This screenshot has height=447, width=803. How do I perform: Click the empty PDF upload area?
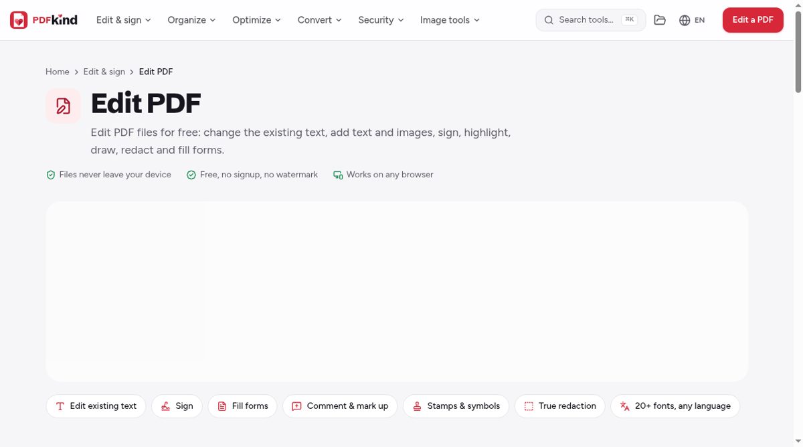[397, 292]
